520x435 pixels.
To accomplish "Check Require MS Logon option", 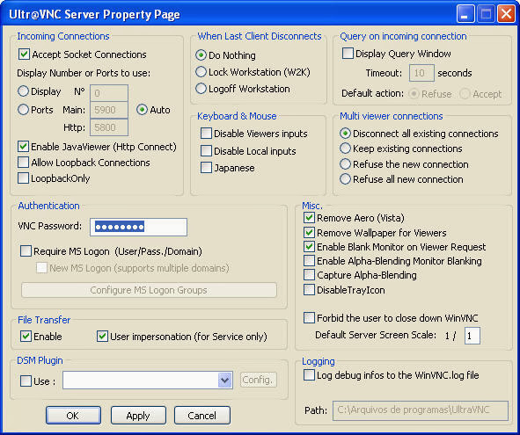I will coord(26,251).
